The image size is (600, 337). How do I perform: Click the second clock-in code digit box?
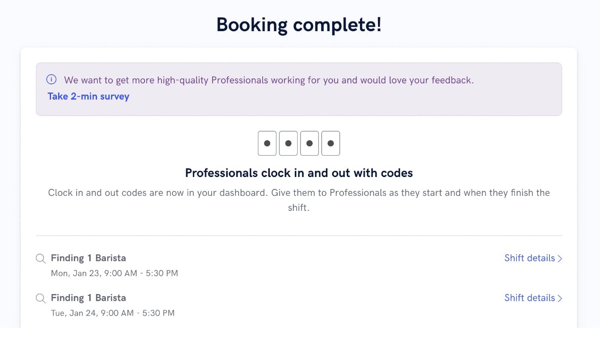point(288,143)
